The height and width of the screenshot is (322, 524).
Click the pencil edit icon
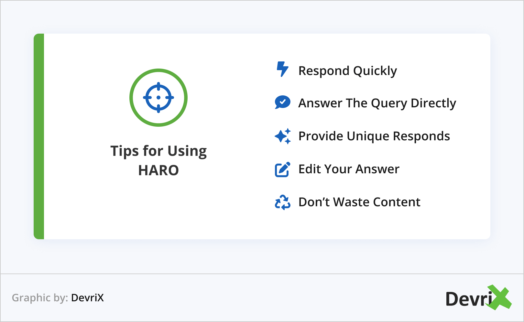click(x=282, y=169)
